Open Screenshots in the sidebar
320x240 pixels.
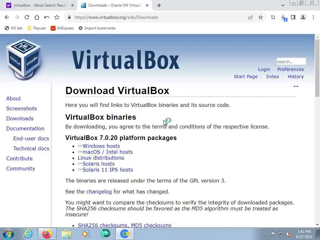(22, 108)
